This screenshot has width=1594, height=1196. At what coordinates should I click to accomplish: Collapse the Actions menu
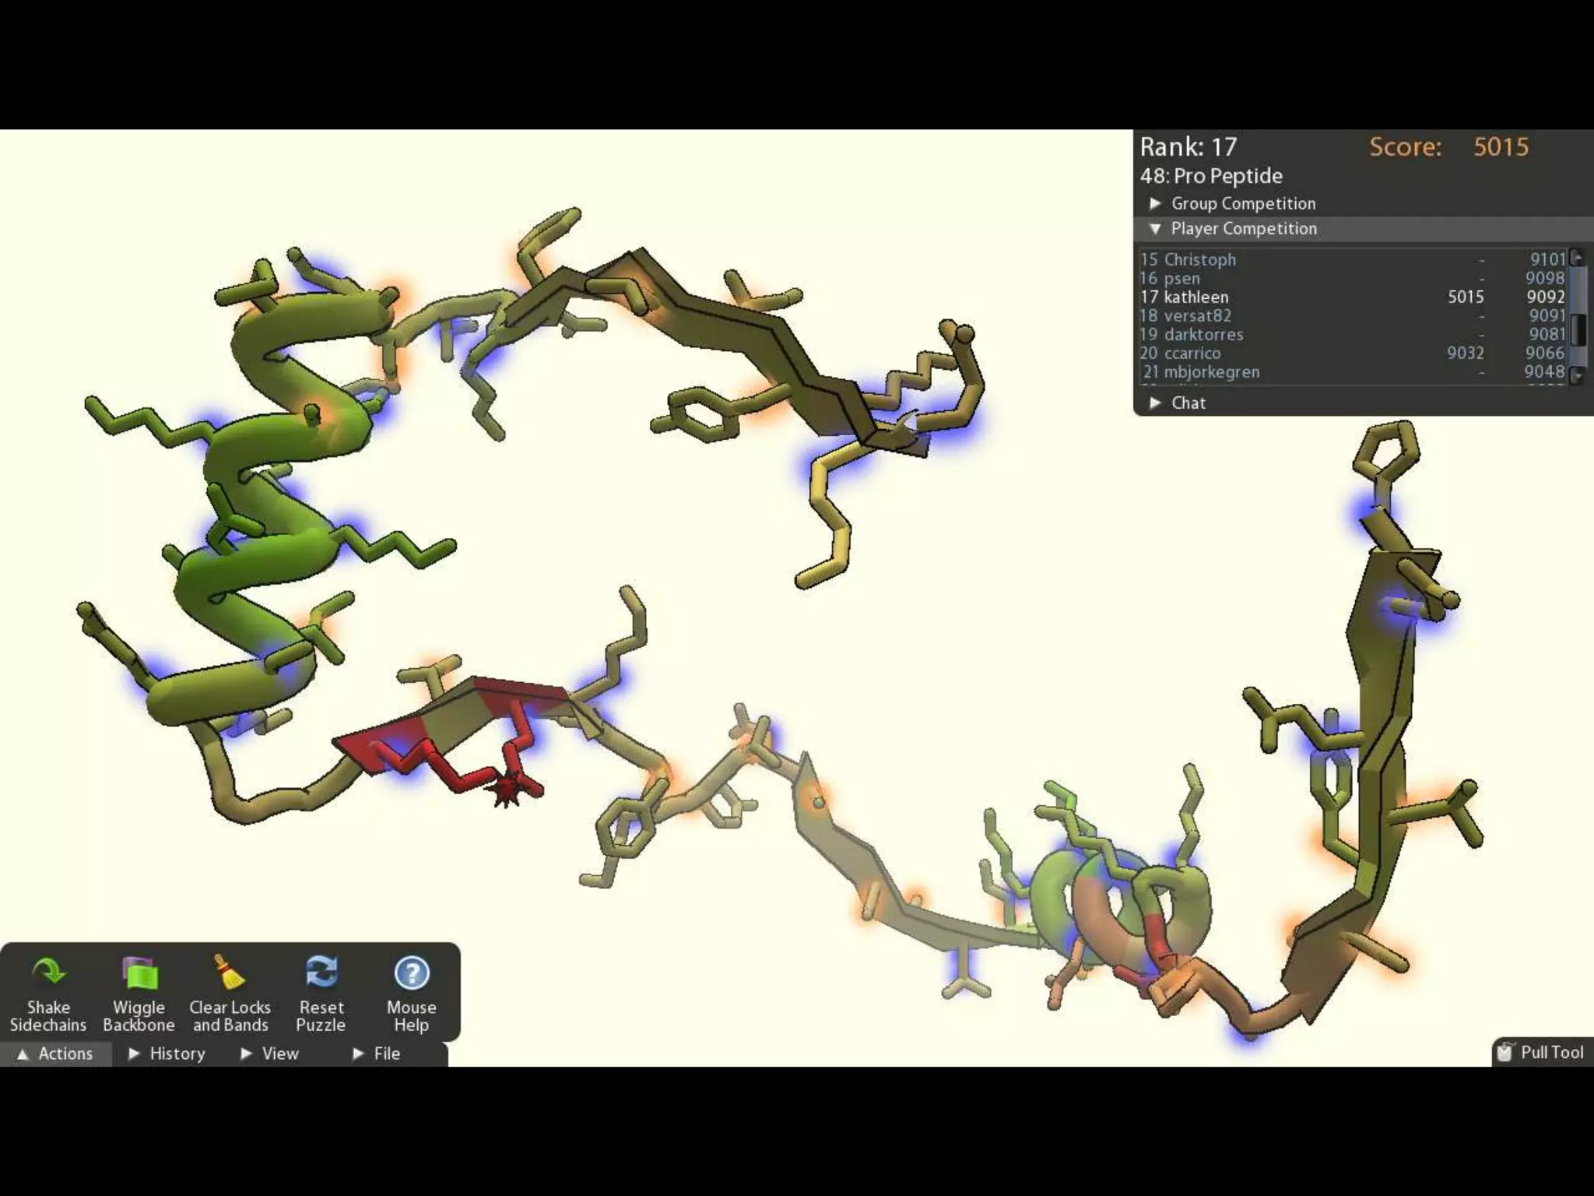[55, 1054]
